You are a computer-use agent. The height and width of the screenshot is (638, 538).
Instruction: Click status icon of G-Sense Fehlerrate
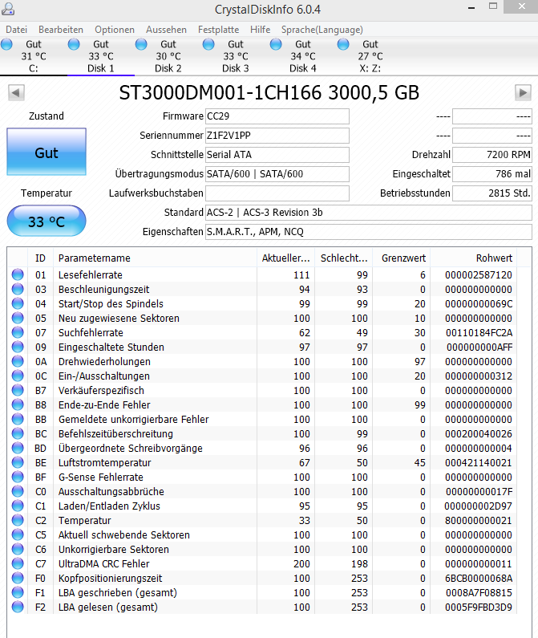[18, 477]
